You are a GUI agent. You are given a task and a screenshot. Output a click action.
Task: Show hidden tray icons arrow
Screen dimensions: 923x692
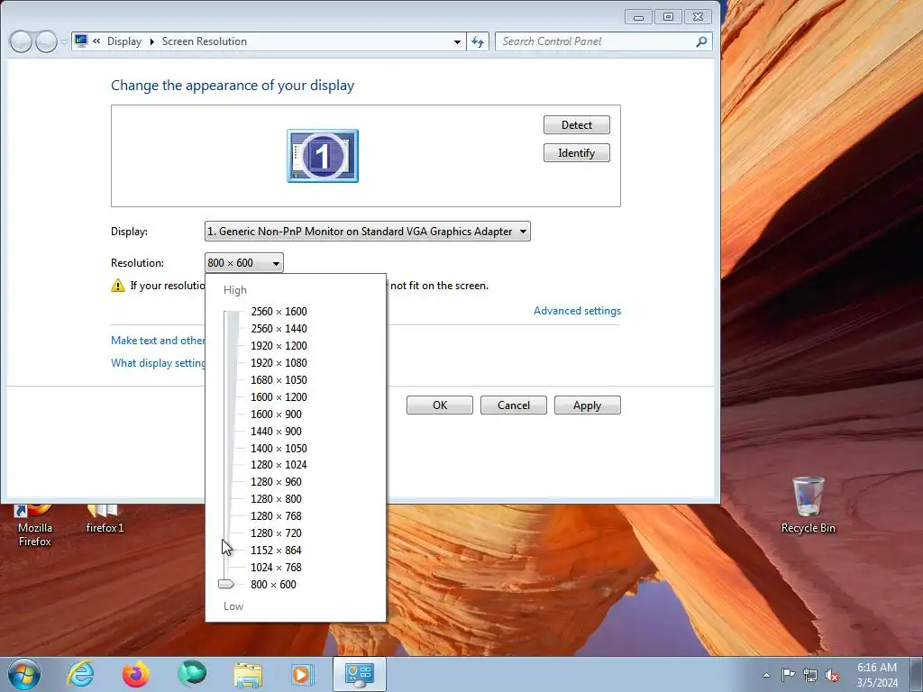pyautogui.click(x=766, y=675)
